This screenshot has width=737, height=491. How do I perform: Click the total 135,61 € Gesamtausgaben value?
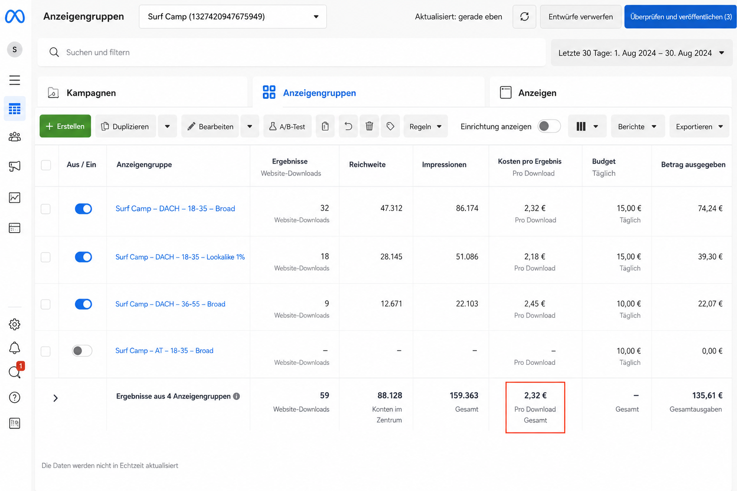tap(707, 396)
